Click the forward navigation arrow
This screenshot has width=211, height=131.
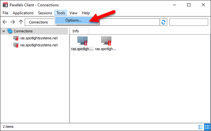click(x=13, y=22)
